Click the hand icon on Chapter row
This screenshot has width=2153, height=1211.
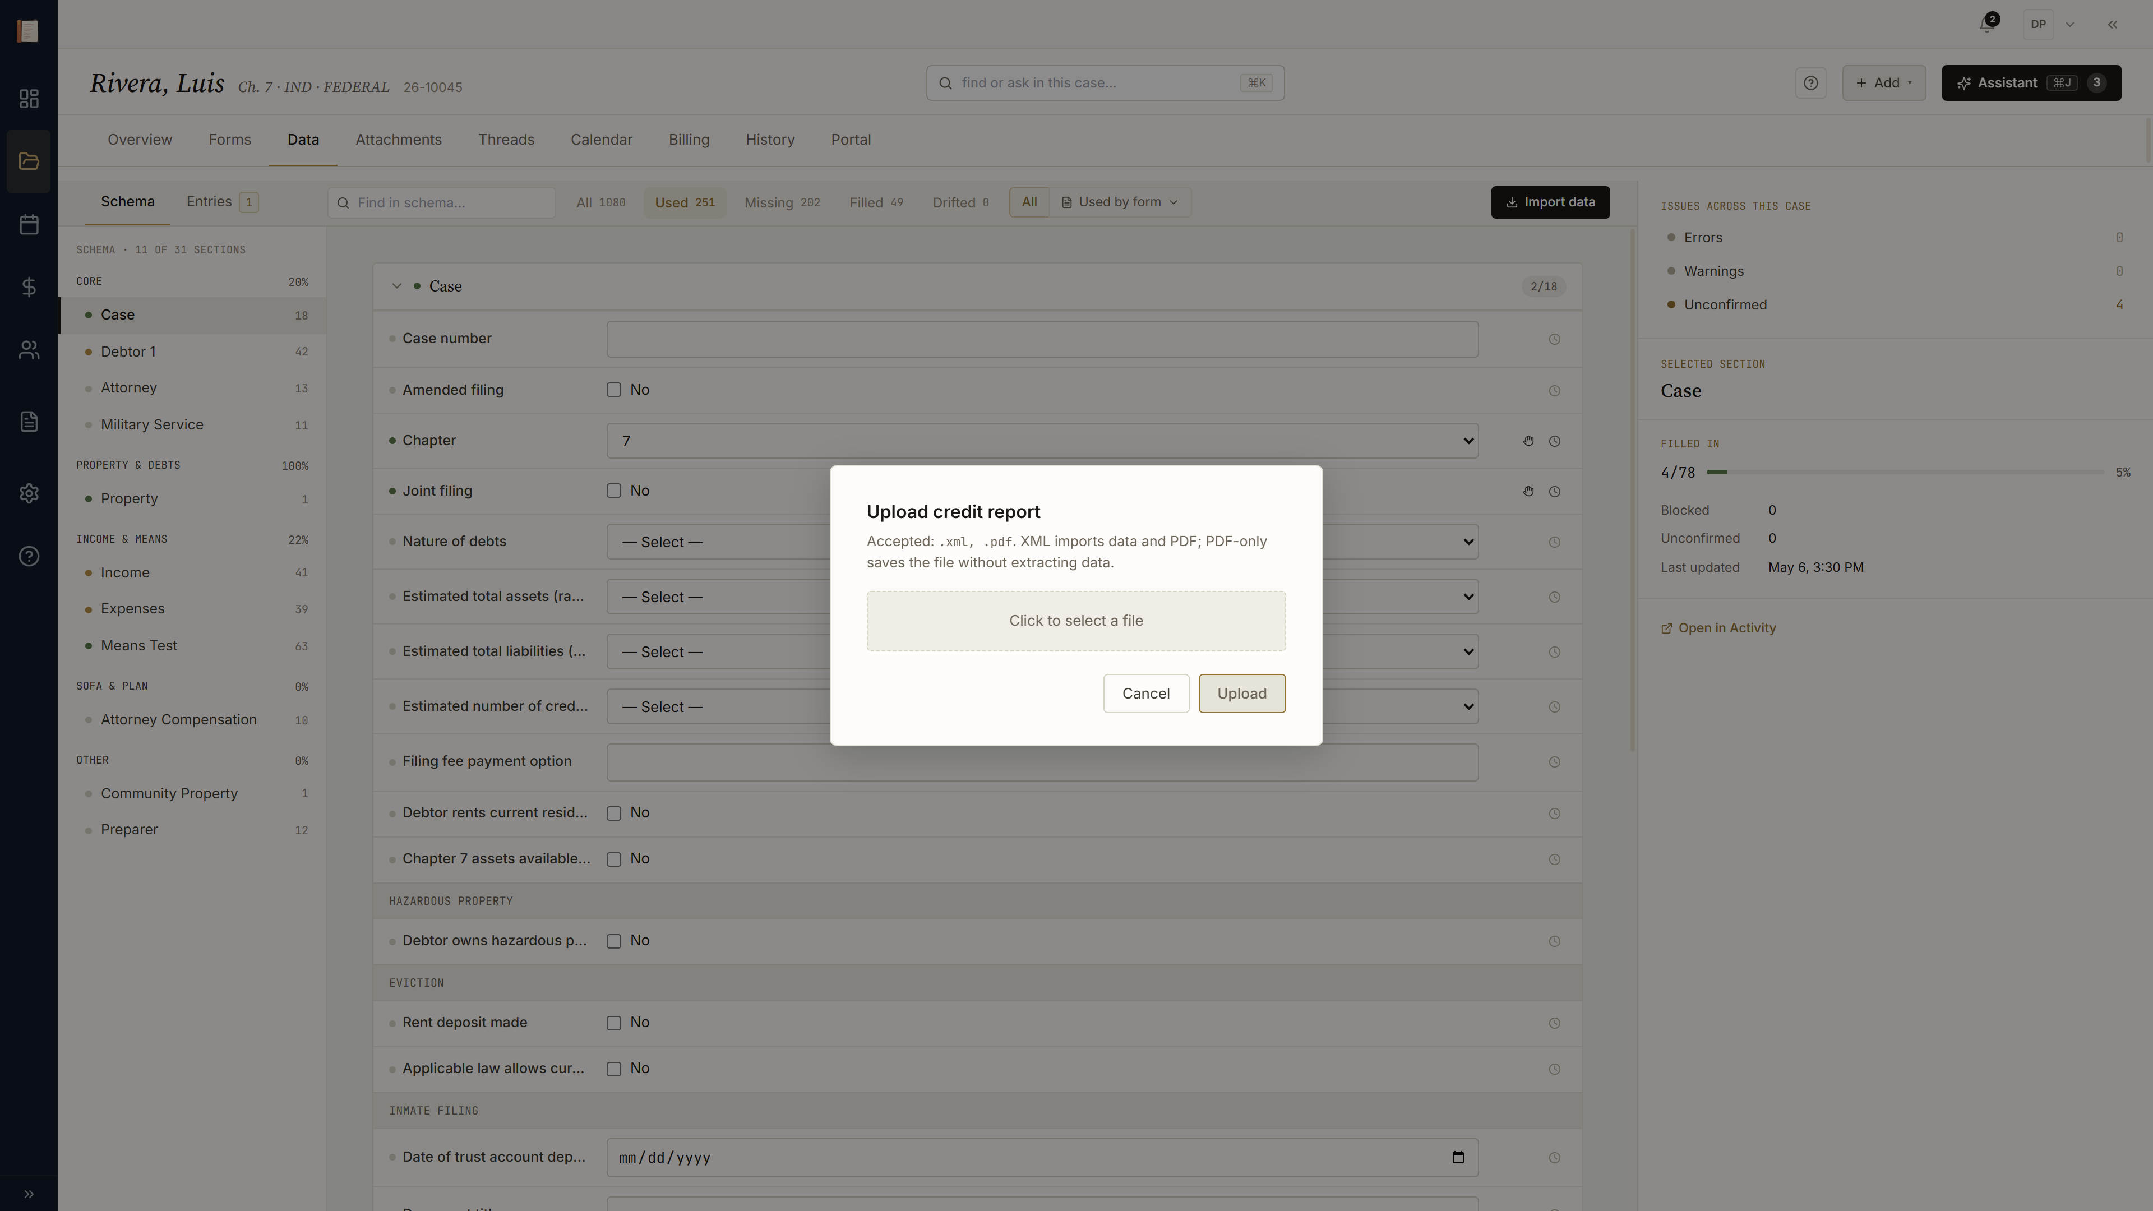[1528, 441]
